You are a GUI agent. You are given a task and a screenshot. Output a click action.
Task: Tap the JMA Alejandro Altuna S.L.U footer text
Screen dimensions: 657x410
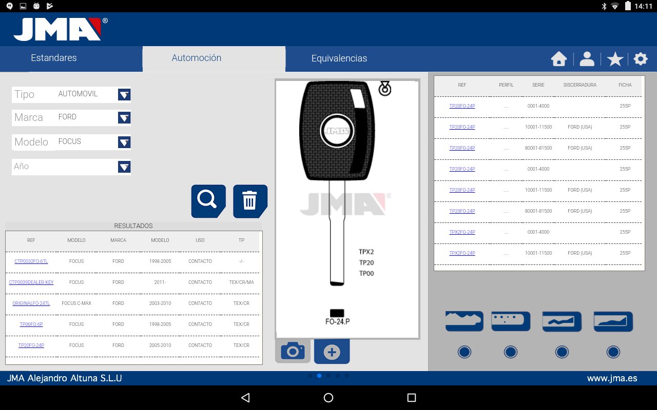65,379
